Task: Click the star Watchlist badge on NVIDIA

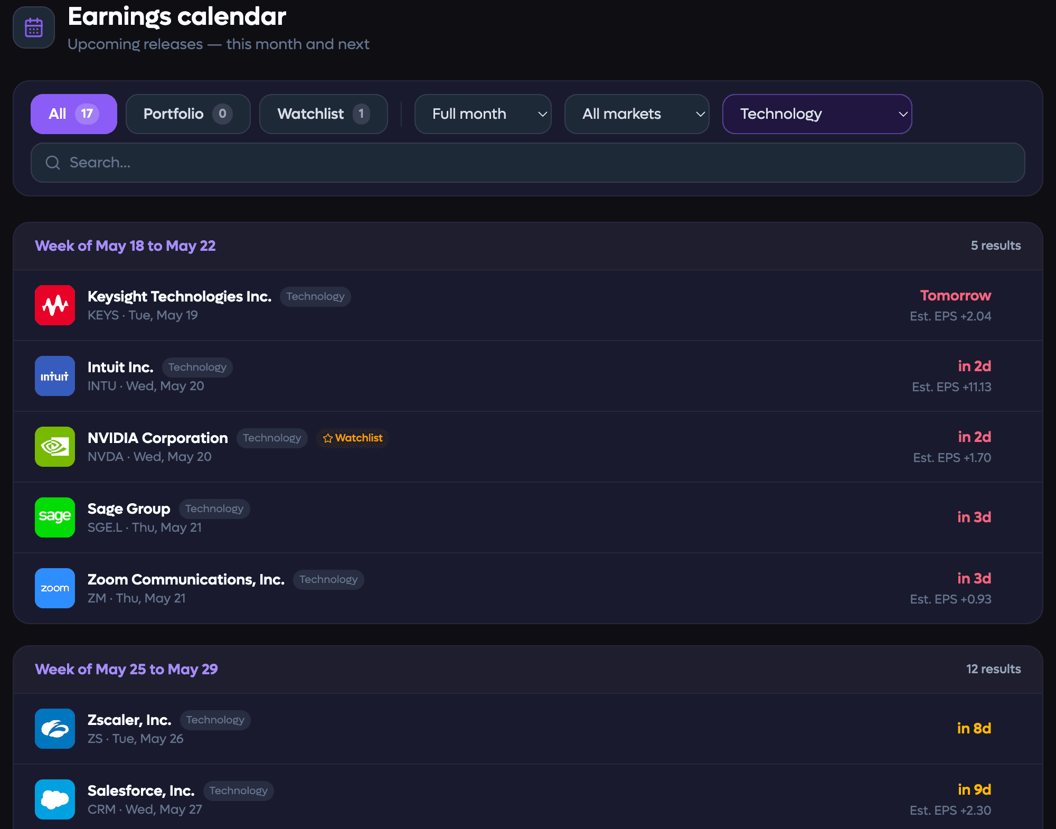Action: [x=353, y=438]
